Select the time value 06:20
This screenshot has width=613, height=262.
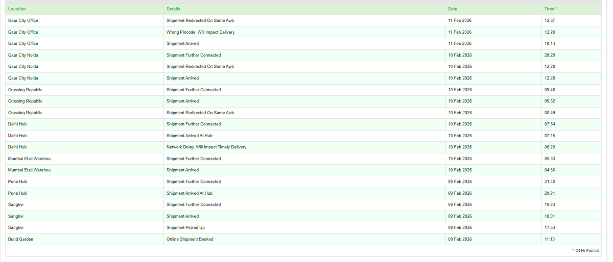550,147
